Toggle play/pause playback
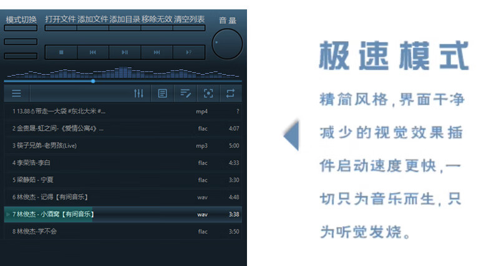Viewport: 499px width, 266px height. [x=125, y=52]
